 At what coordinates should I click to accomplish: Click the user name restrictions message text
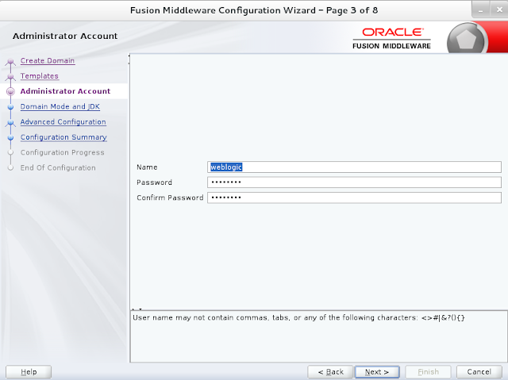click(298, 317)
